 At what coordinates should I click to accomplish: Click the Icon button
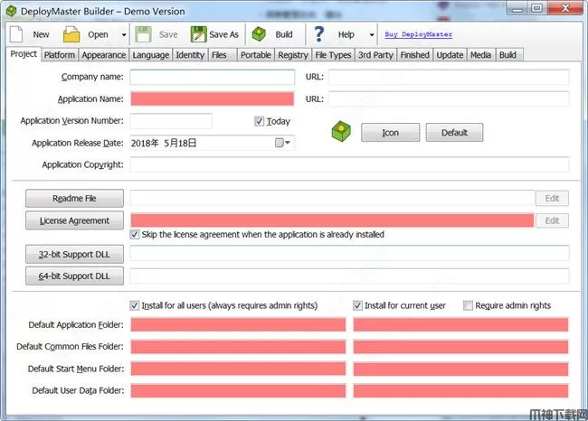click(391, 133)
